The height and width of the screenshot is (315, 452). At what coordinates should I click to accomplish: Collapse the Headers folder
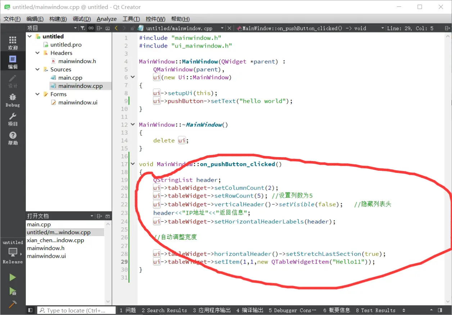pyautogui.click(x=37, y=53)
